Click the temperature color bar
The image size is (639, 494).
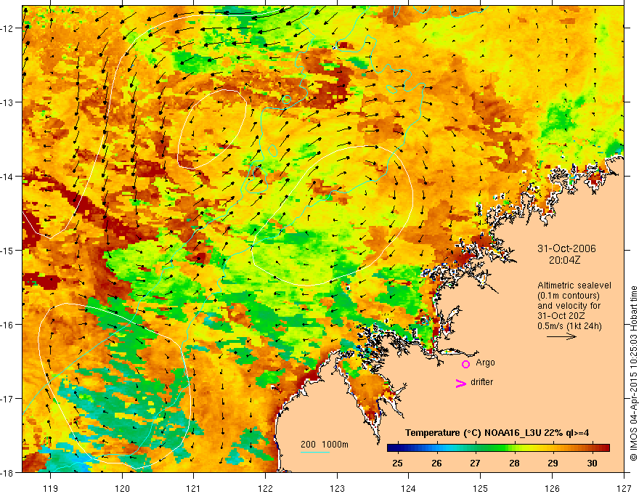coord(498,448)
